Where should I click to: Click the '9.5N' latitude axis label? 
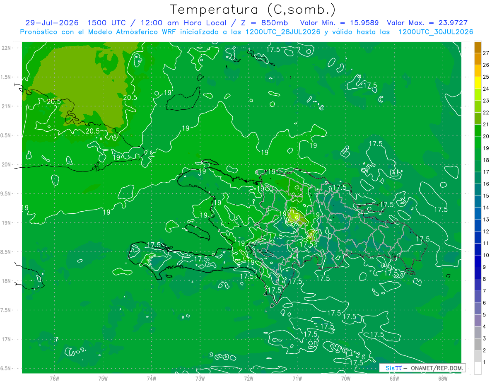pos(6,193)
